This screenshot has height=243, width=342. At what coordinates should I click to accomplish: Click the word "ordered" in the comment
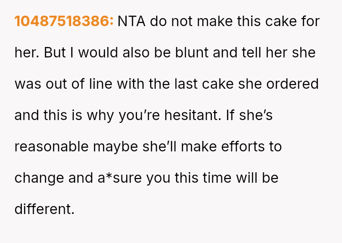tap(292, 84)
